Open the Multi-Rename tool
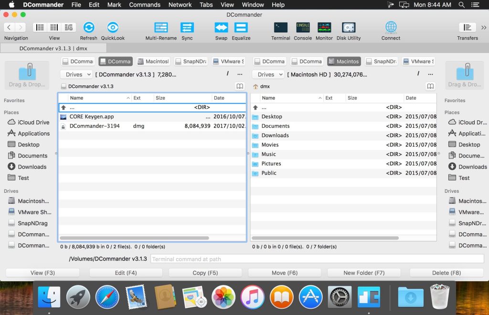Screen dimensions: 489x315 pyautogui.click(x=161, y=27)
